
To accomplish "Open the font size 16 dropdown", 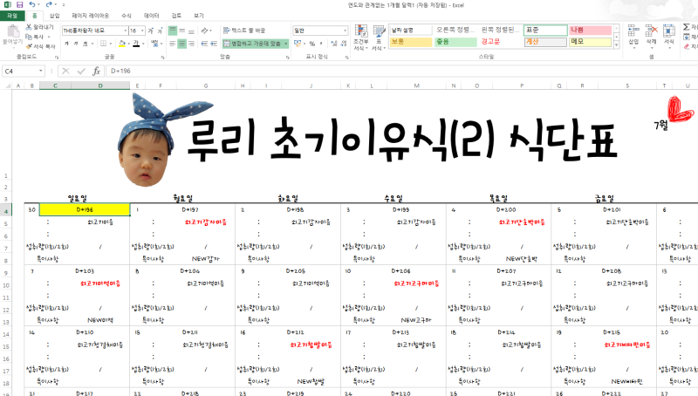I will tap(142, 31).
